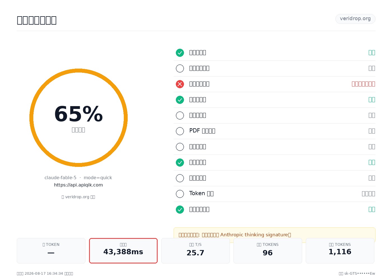Click the red failure text in the third row
This screenshot has height=280, width=392.
click(x=363, y=84)
